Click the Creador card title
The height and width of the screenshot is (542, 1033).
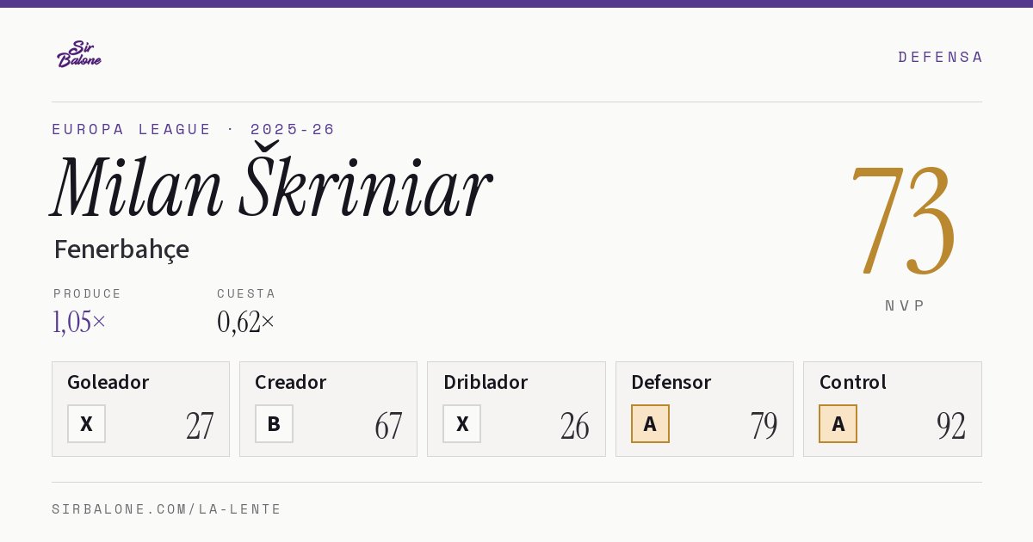(x=291, y=382)
